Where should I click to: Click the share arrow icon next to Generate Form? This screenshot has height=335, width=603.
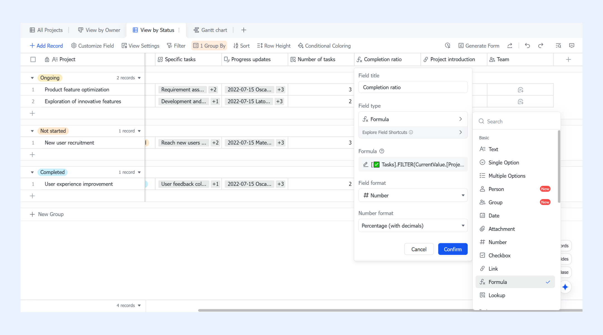[x=510, y=46]
